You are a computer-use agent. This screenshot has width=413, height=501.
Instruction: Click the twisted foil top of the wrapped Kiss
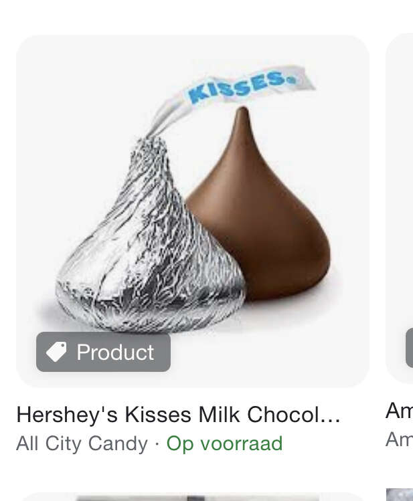150,145
